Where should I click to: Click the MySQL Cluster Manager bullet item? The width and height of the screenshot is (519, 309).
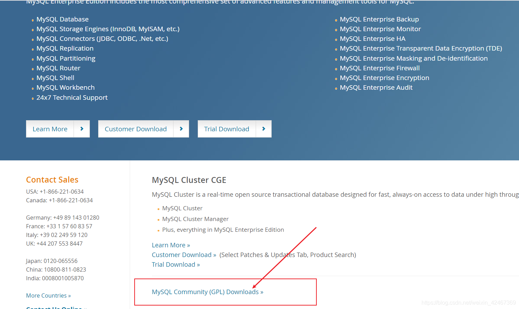195,219
